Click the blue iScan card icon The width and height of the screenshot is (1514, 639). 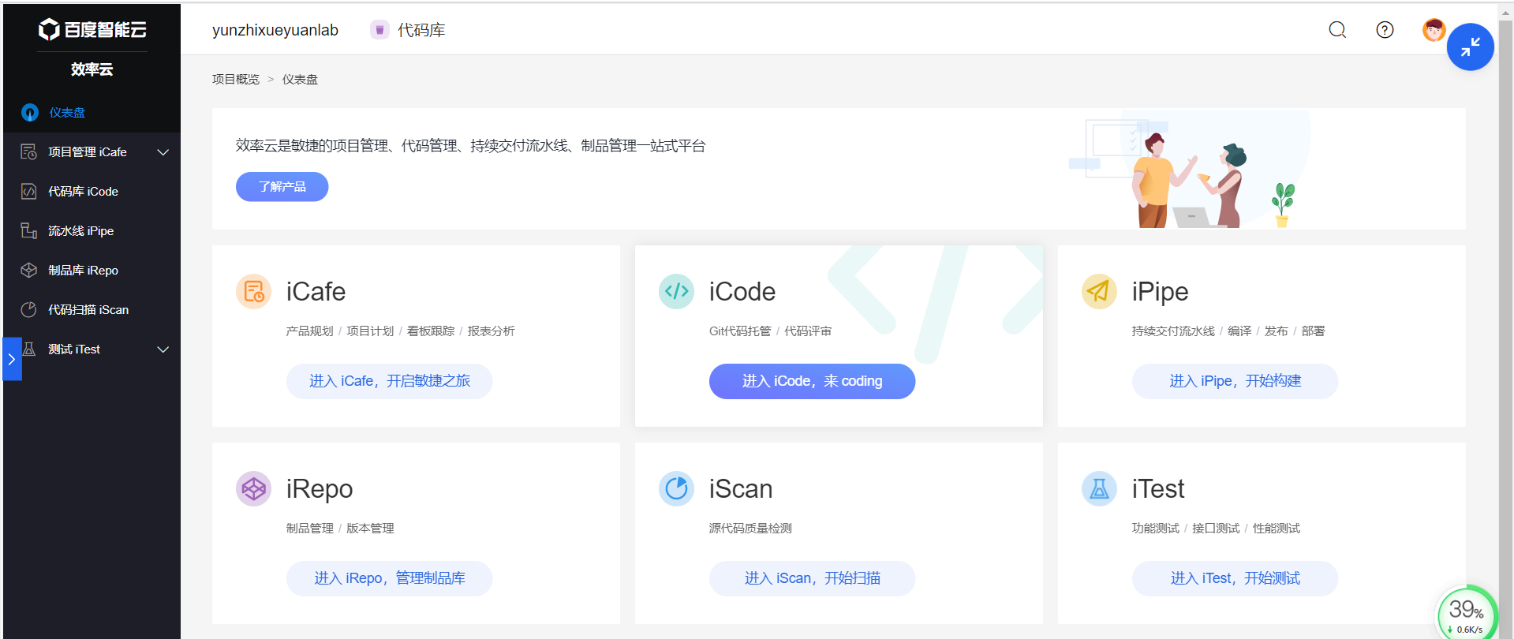pyautogui.click(x=676, y=489)
